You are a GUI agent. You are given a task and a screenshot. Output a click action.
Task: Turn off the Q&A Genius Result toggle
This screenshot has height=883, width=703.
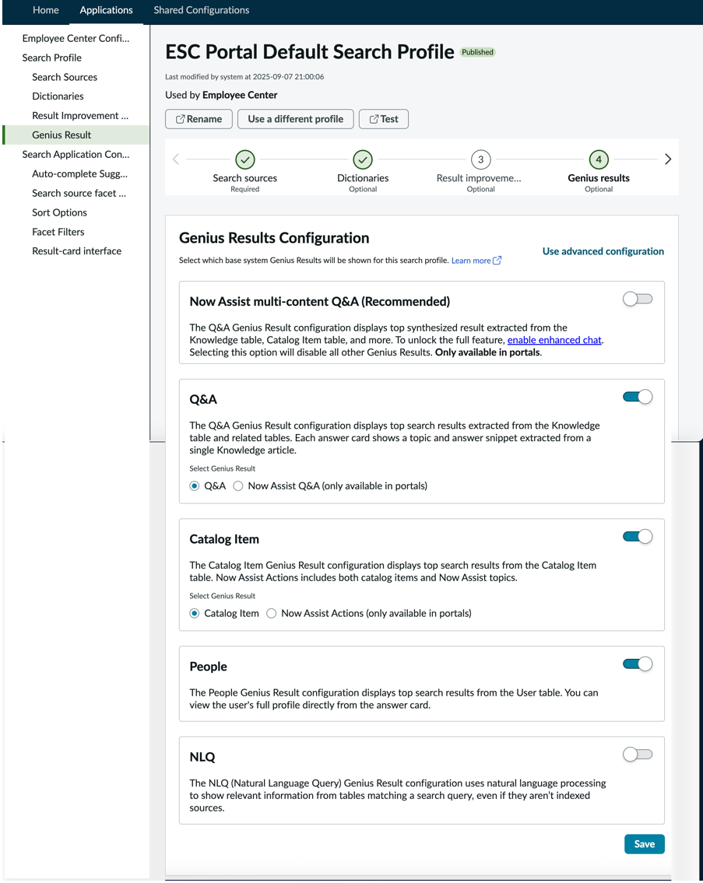(x=638, y=397)
